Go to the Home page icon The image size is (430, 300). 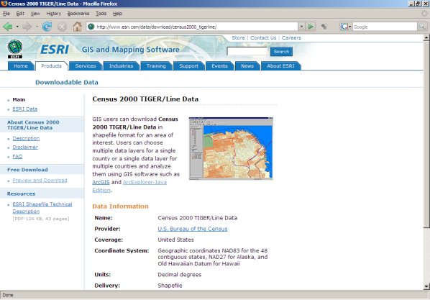[x=78, y=27]
